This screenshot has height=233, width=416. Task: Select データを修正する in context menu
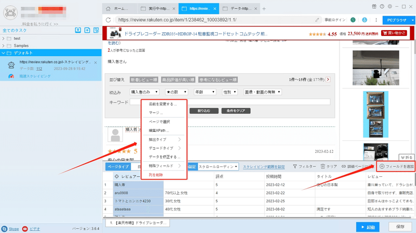click(164, 157)
